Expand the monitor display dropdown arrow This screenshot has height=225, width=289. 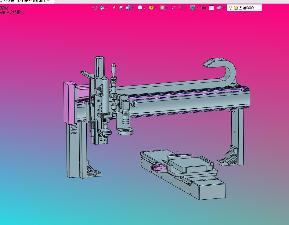click(197, 8)
